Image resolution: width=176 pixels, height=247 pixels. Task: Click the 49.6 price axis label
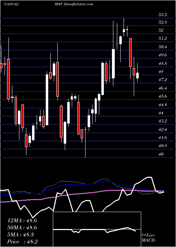click(163, 55)
